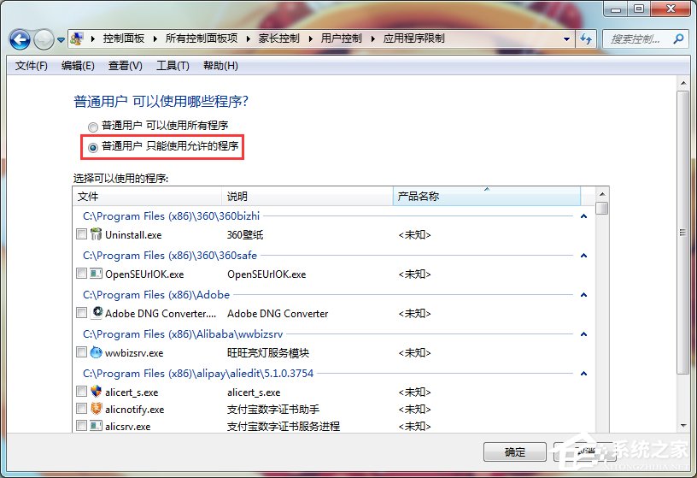The width and height of the screenshot is (697, 478).
Task: Click the wwbizsrv.exe blue icon
Action: (x=97, y=352)
